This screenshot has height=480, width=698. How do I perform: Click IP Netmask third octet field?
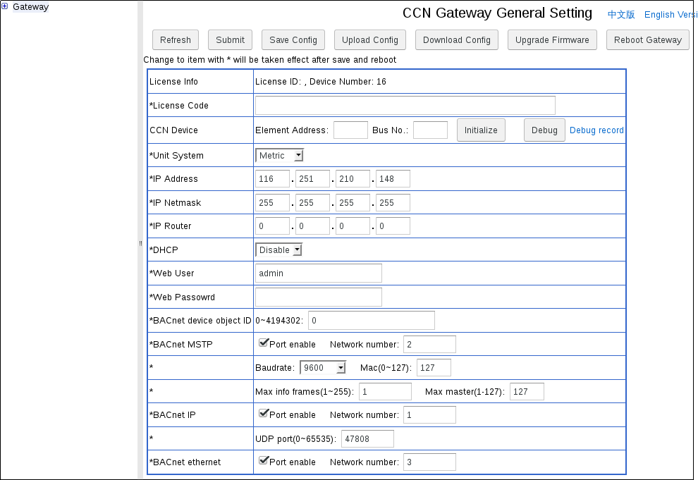click(353, 203)
